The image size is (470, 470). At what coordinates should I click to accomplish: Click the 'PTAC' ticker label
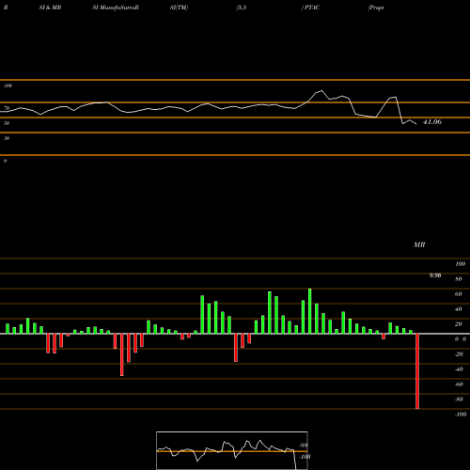pyautogui.click(x=312, y=8)
